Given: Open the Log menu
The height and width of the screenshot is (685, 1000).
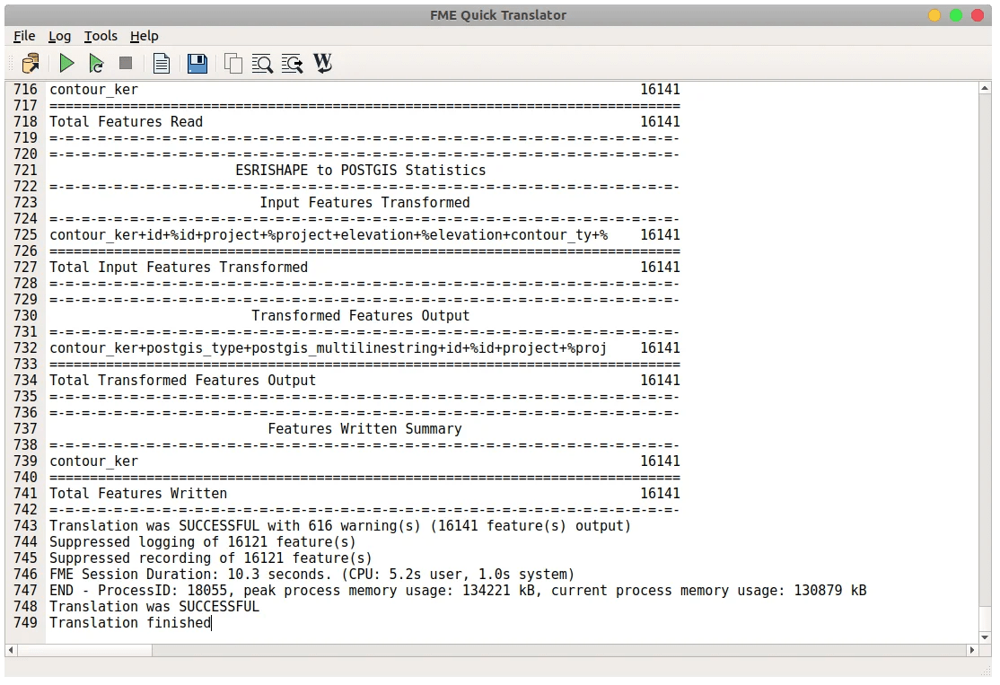Looking at the screenshot, I should tap(59, 36).
